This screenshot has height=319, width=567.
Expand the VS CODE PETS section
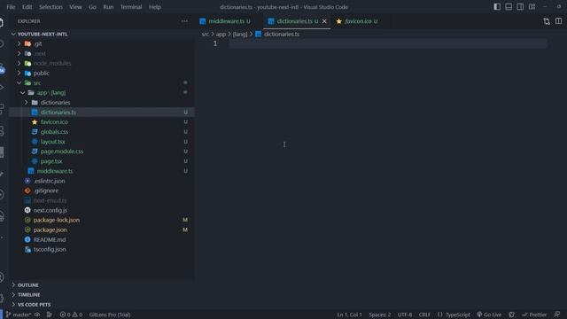click(x=34, y=305)
